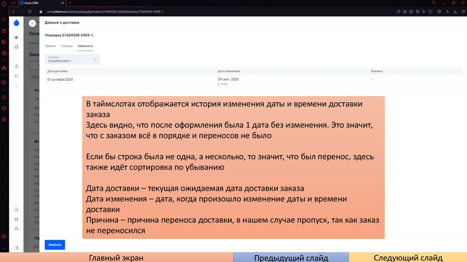The width and height of the screenshot is (467, 262).
Task: Open the player icon in Opera sidebar
Action: coord(4,83)
